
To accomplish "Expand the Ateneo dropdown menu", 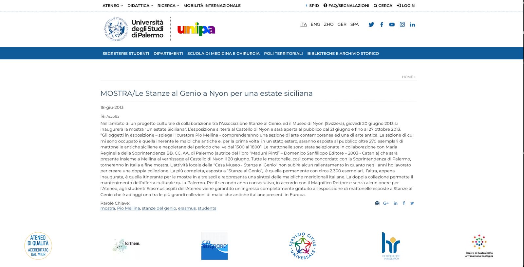I will tap(112, 6).
